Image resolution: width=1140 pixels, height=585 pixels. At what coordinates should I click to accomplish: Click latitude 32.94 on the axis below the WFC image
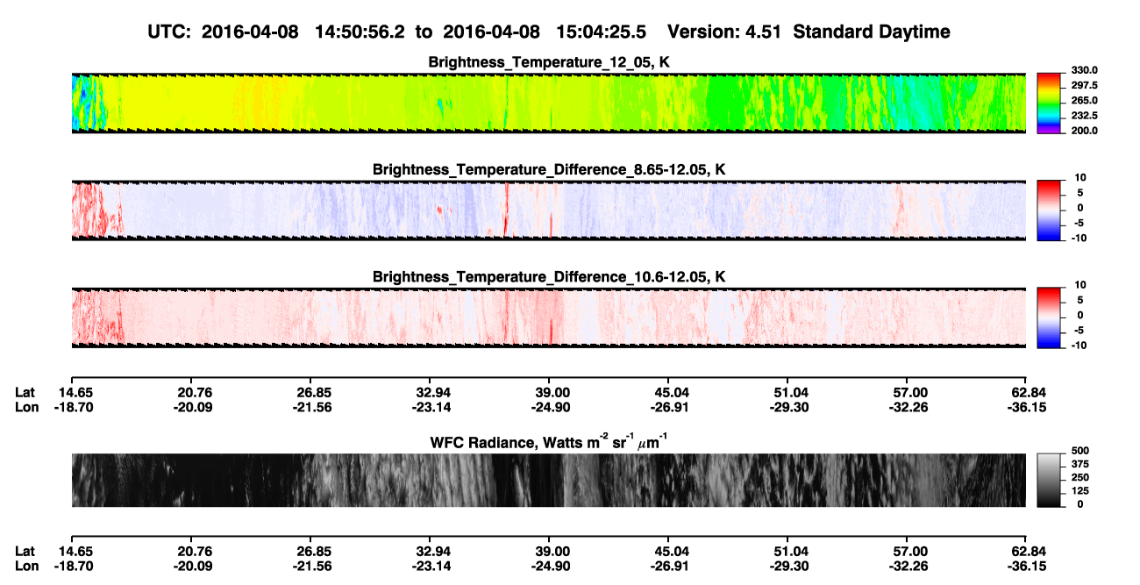point(432,552)
